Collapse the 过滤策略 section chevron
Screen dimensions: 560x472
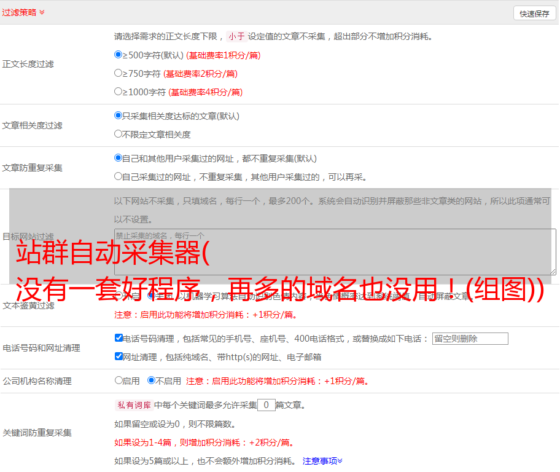pyautogui.click(x=42, y=12)
